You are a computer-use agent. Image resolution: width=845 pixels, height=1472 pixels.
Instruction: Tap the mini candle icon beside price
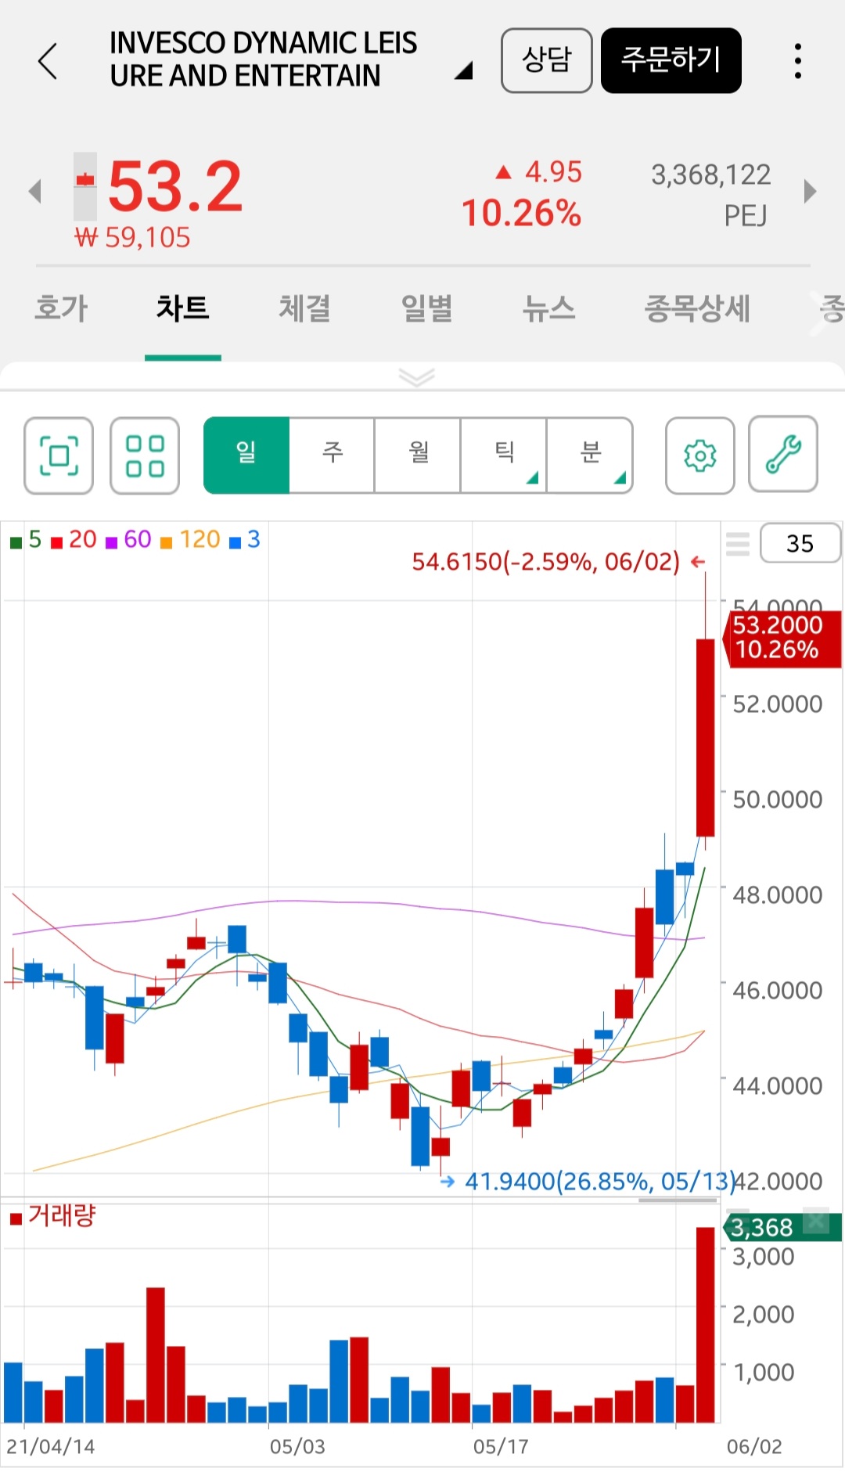(x=85, y=186)
